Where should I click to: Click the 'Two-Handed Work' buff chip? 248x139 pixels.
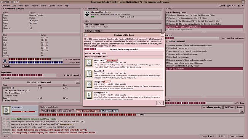pyautogui.click(x=88, y=111)
